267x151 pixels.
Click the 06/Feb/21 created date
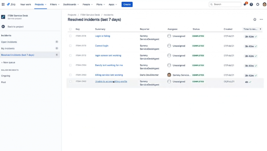pyautogui.click(x=229, y=82)
